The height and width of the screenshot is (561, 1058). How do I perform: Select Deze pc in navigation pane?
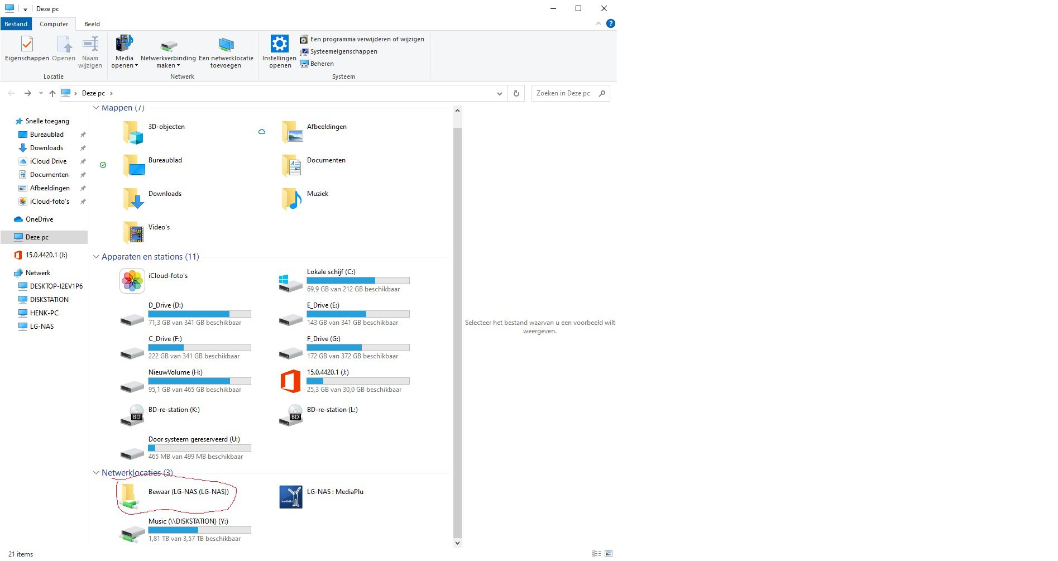(44, 237)
